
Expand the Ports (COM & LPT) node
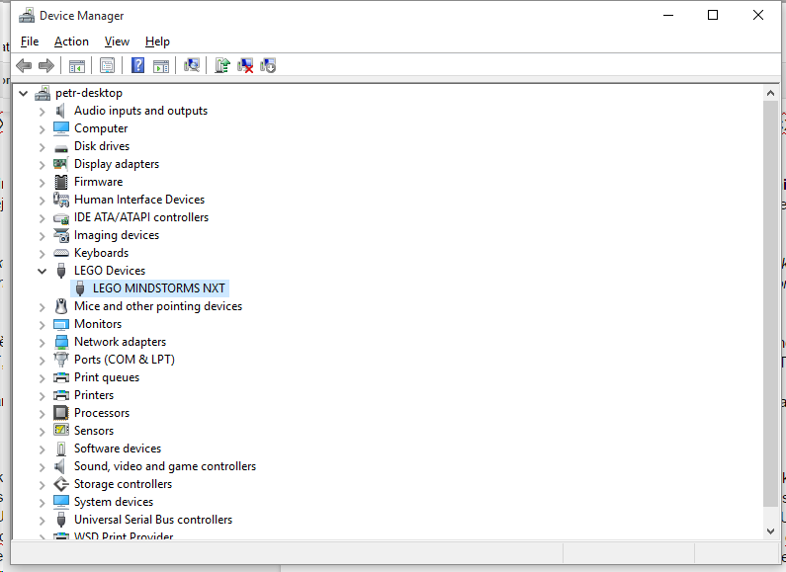coord(42,360)
